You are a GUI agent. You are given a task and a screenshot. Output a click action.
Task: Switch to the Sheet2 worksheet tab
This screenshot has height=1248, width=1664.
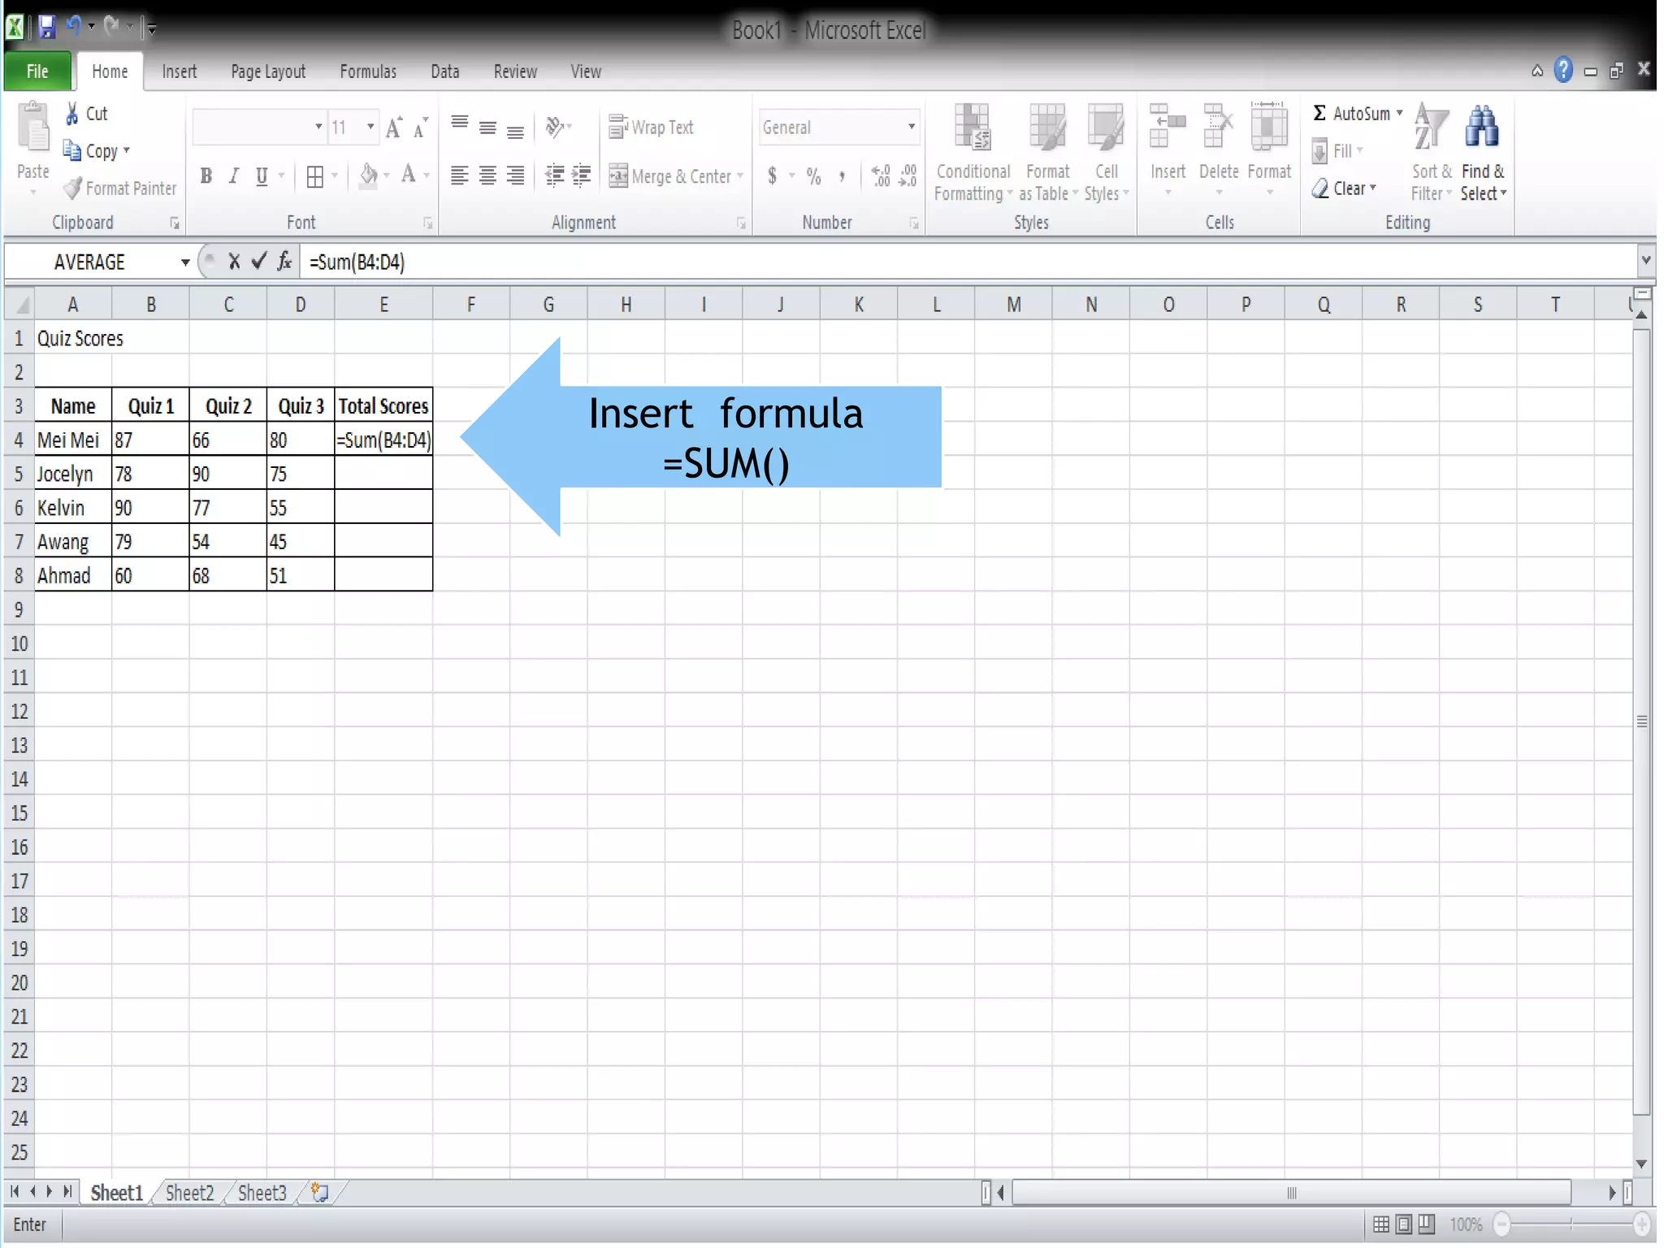coord(189,1193)
